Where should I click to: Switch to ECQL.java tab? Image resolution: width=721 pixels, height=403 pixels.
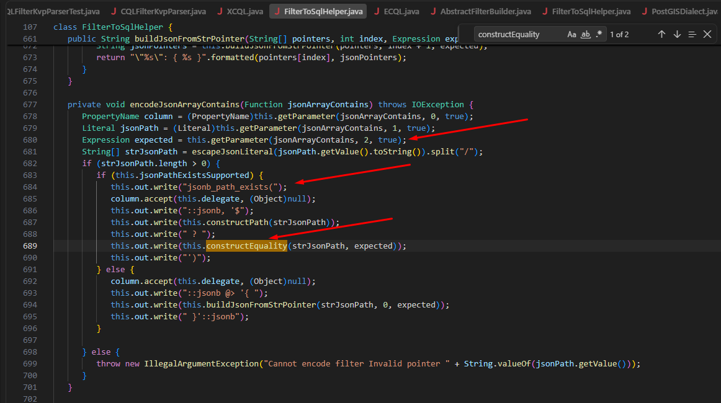point(396,12)
